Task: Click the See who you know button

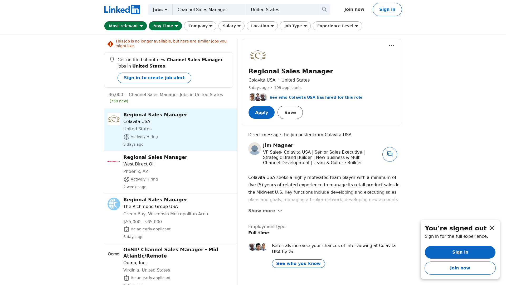Action: [298, 264]
